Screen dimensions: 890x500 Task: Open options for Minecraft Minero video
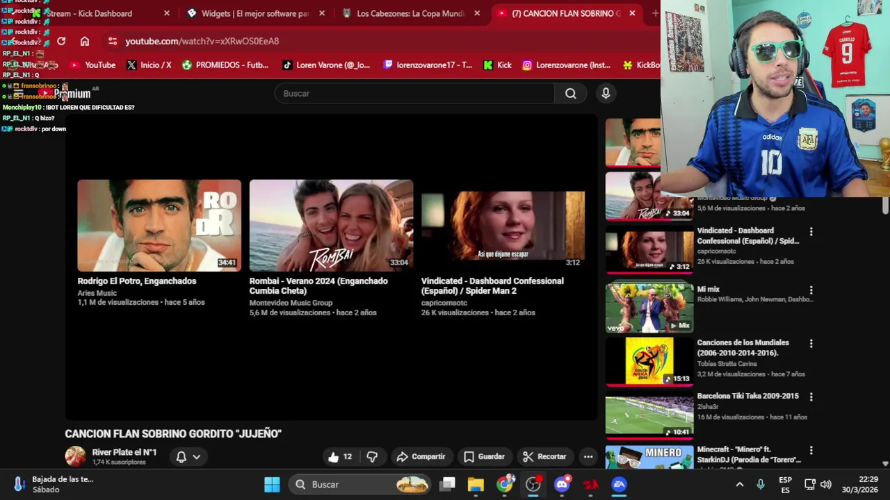click(811, 451)
